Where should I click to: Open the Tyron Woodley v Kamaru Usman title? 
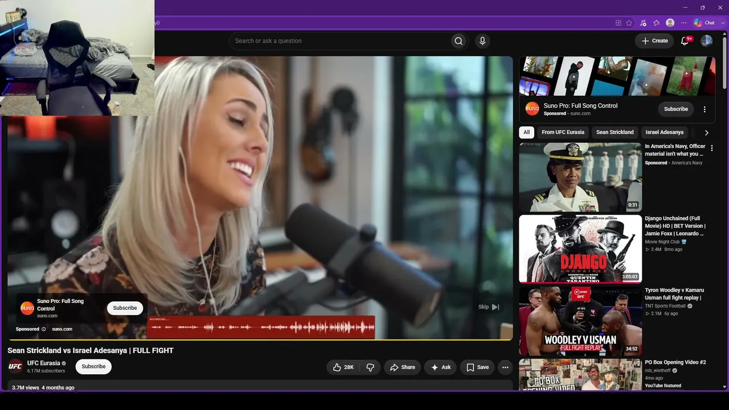pos(674,294)
